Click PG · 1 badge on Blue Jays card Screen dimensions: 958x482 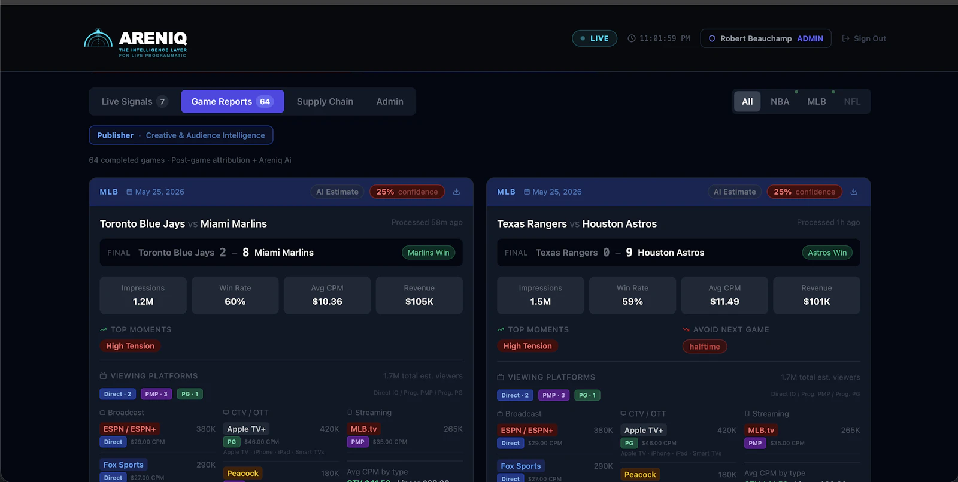(190, 394)
